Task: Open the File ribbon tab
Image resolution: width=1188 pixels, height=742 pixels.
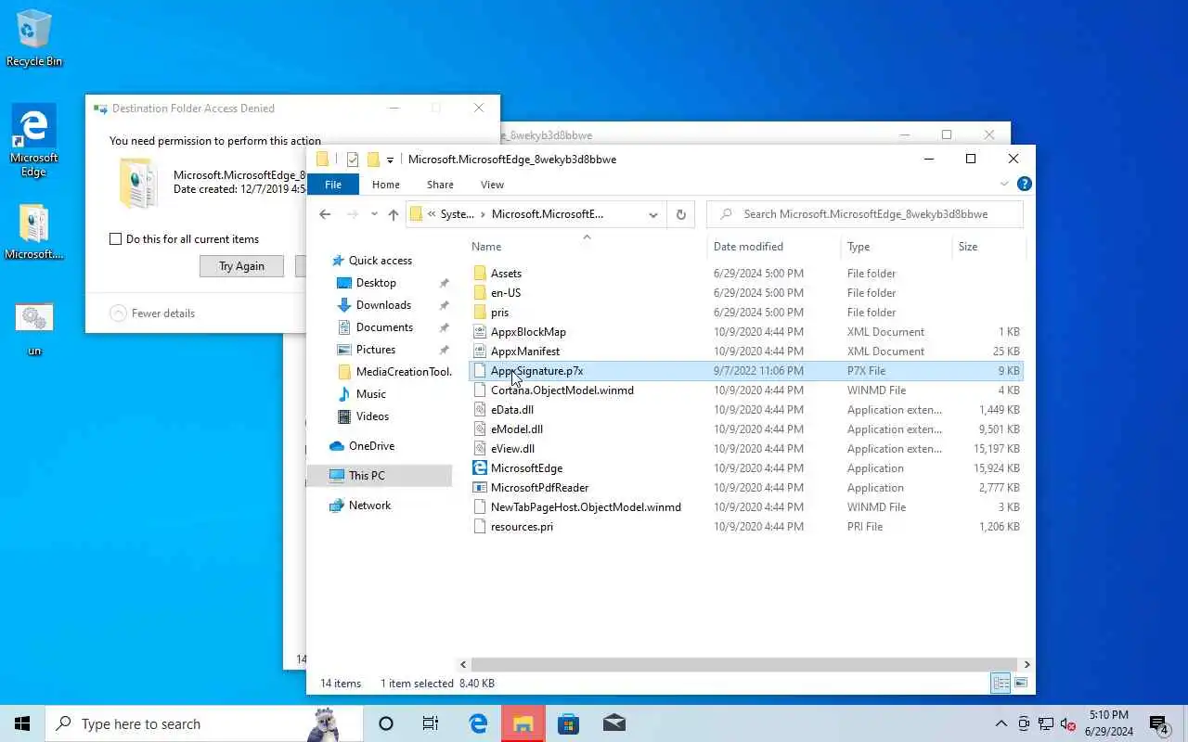Action: [x=333, y=185]
